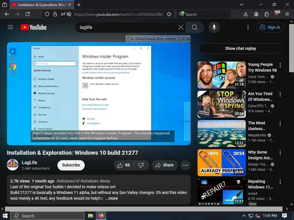
Task: Click Download this video overlay button
Action: point(154,39)
